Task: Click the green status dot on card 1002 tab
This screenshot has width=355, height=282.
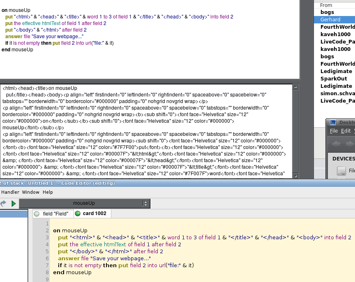Action: (78, 214)
